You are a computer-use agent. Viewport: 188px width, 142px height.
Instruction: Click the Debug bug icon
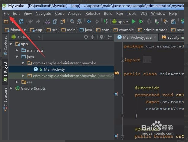(141, 22)
